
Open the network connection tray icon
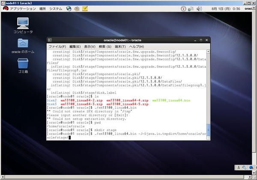(191, 9)
